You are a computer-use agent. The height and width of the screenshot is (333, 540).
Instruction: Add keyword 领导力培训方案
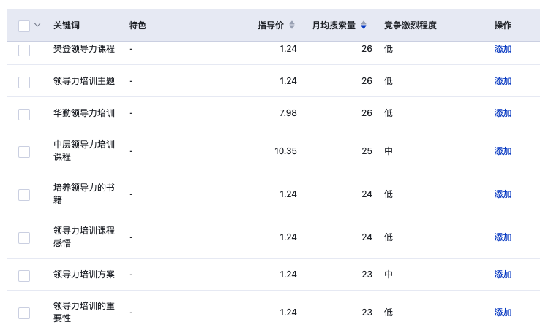tap(503, 275)
